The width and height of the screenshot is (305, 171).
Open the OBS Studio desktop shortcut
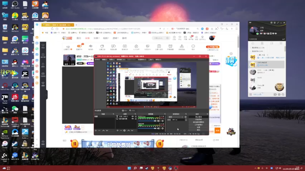pos(15,4)
